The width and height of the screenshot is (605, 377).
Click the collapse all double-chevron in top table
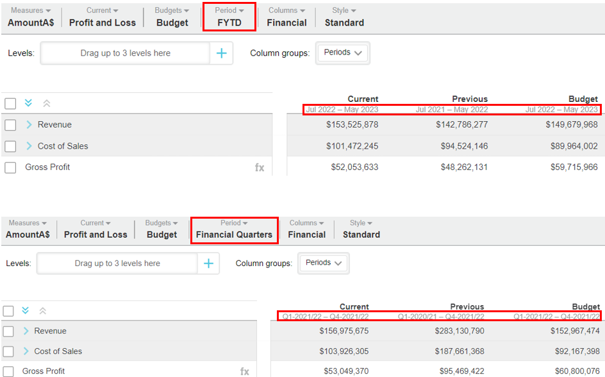(46, 103)
